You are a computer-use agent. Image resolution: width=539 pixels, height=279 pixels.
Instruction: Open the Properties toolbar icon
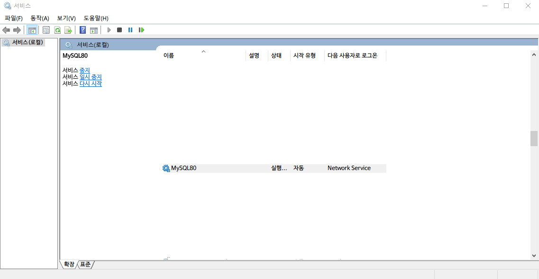(46, 30)
